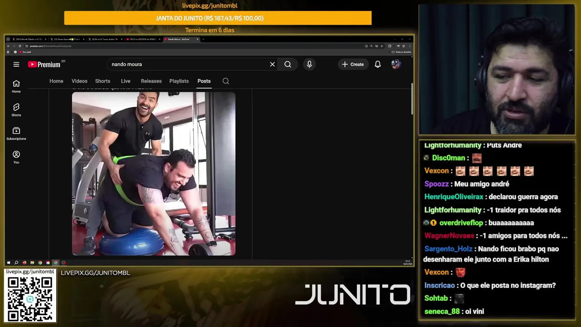Click the LivePix QR code
Screen dimensions: 581x327
[x=30, y=299]
